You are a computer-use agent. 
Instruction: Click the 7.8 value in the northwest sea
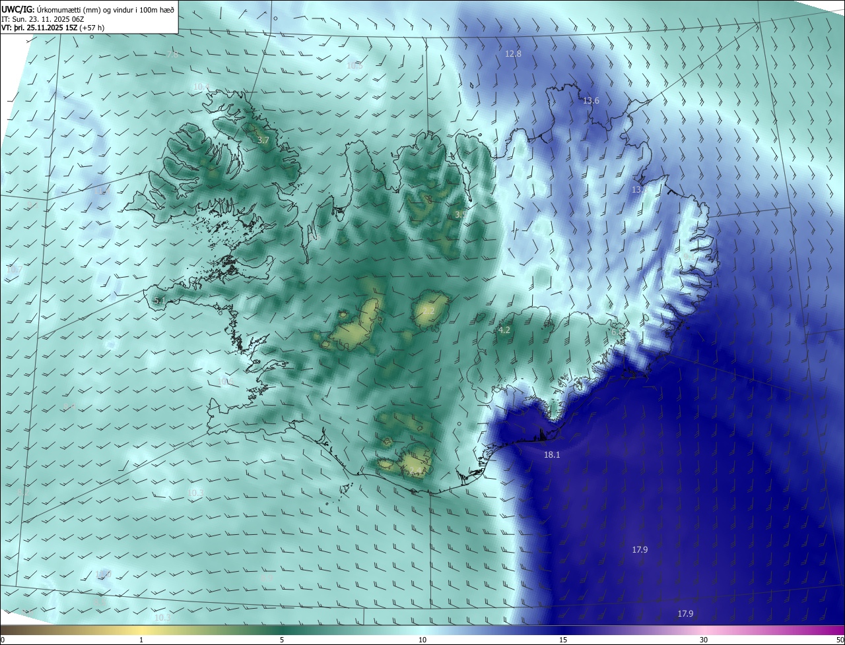[173, 55]
